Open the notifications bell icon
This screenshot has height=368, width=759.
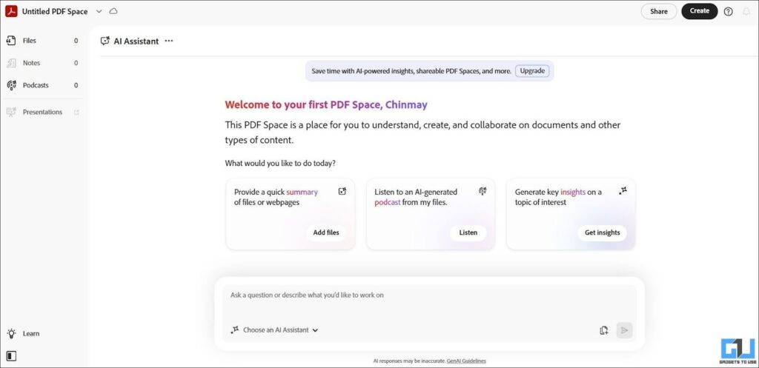[746, 12]
